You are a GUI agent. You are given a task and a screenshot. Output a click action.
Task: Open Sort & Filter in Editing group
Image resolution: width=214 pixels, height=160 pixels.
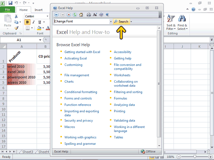(171, 22)
